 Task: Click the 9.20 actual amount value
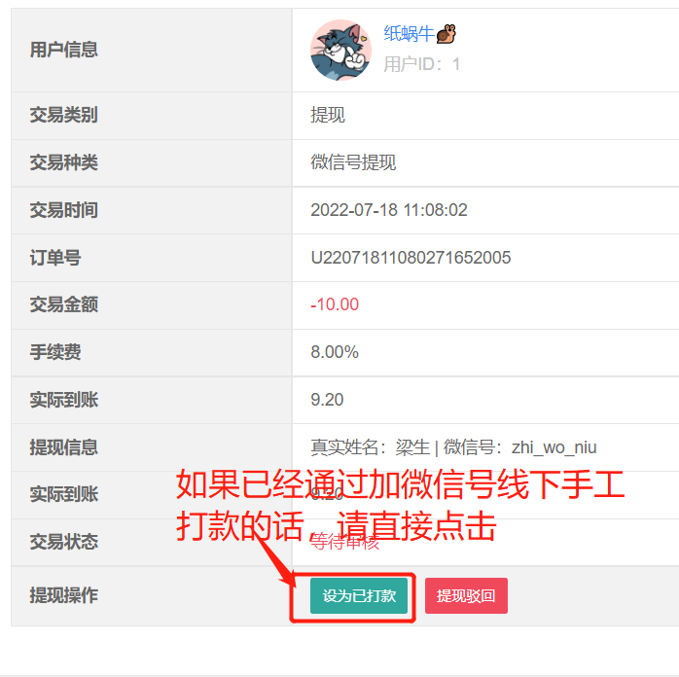tap(327, 400)
